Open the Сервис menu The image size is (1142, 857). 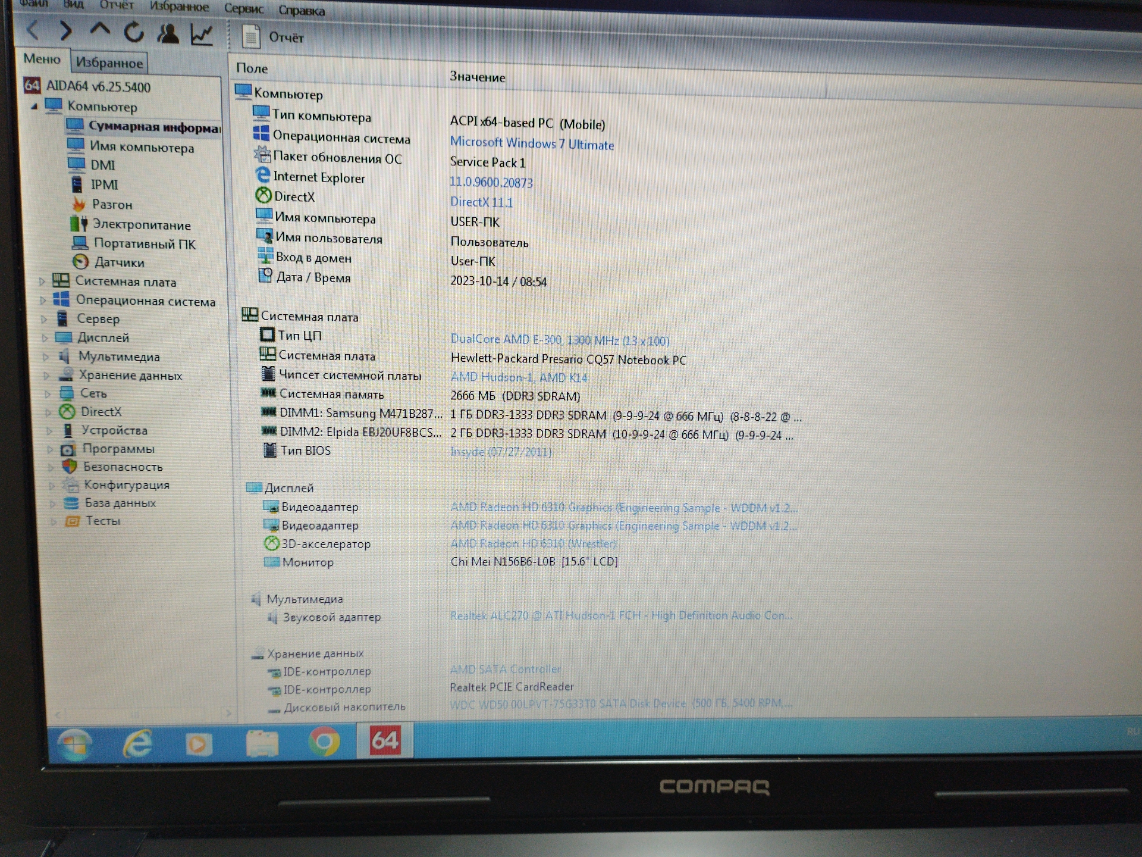(x=244, y=8)
